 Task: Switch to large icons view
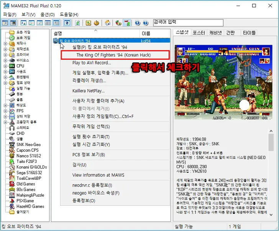23,23
